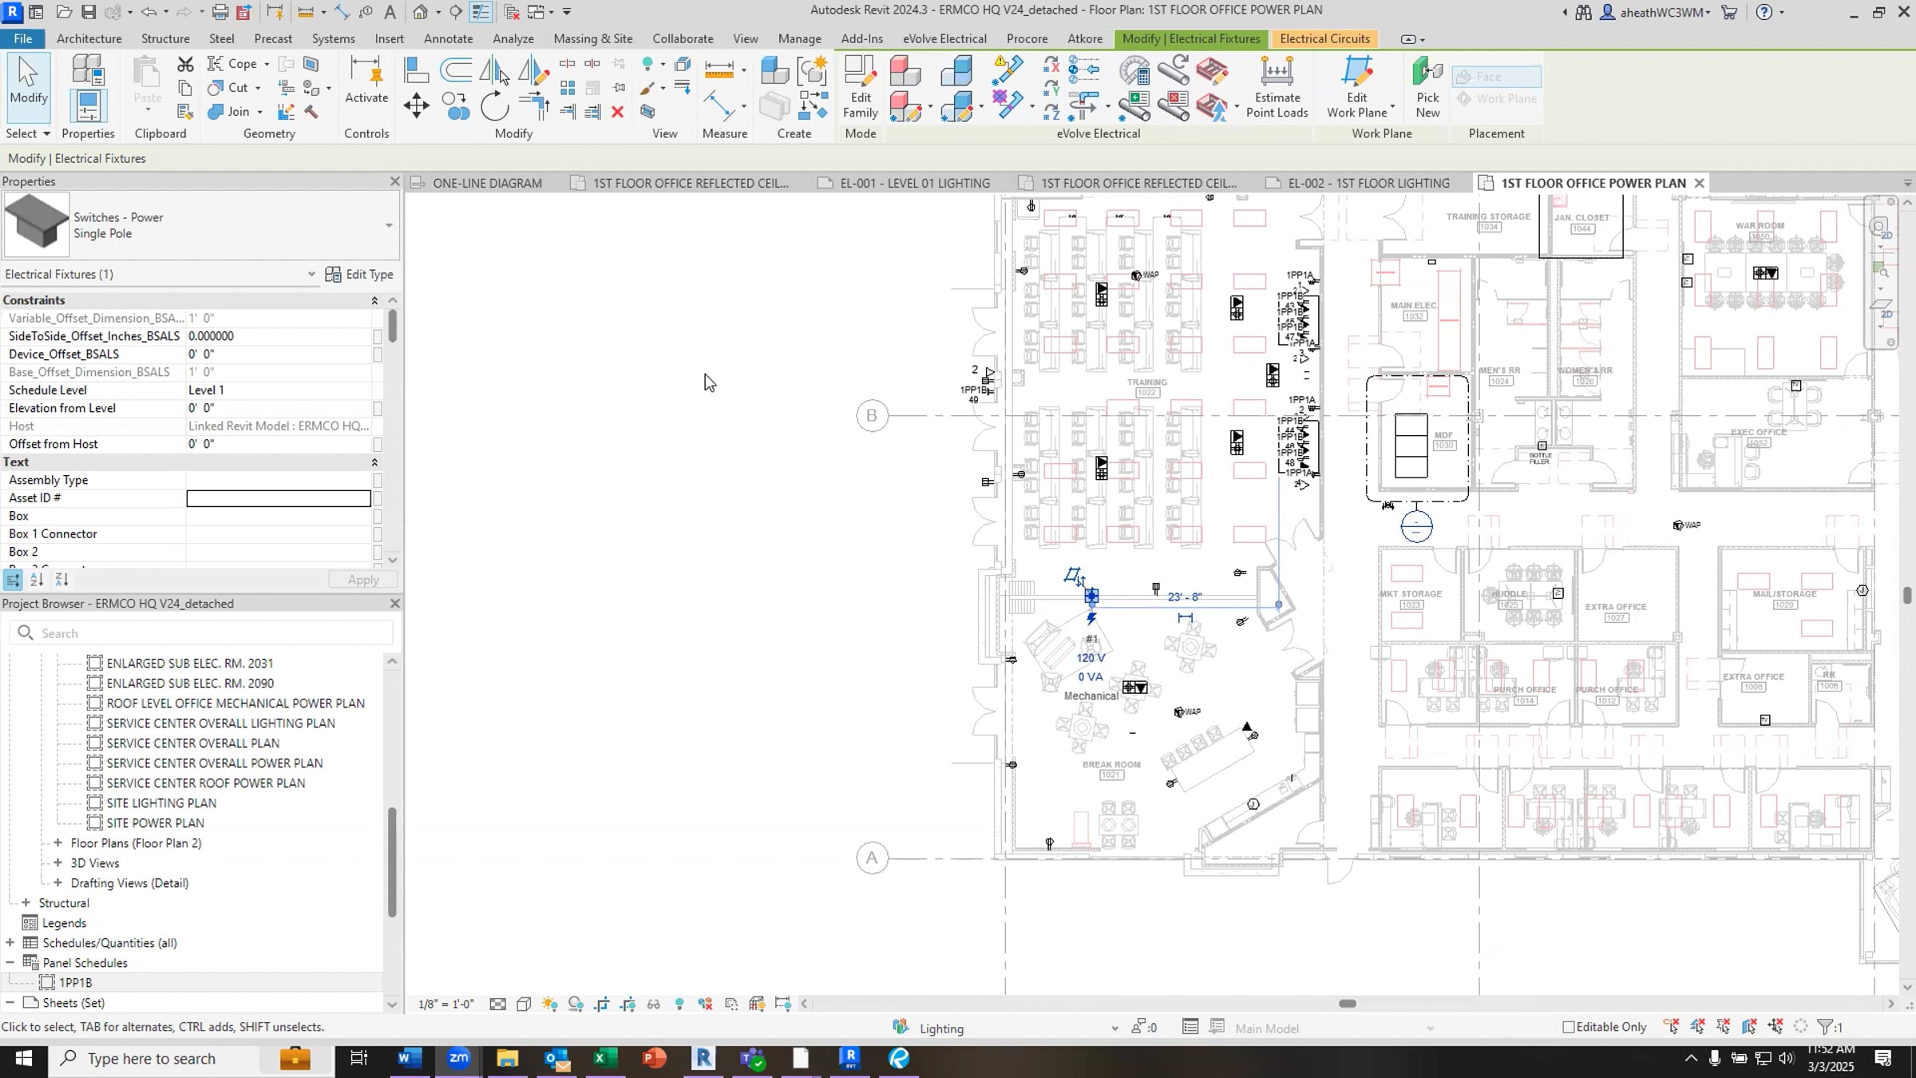Open the Lighting workset dropdown
1916x1078 pixels.
[1114, 1028]
